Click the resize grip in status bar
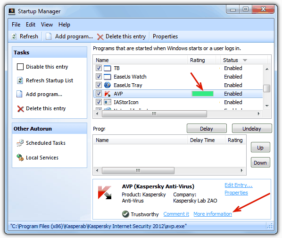This screenshot has height=238, width=282. [270, 226]
